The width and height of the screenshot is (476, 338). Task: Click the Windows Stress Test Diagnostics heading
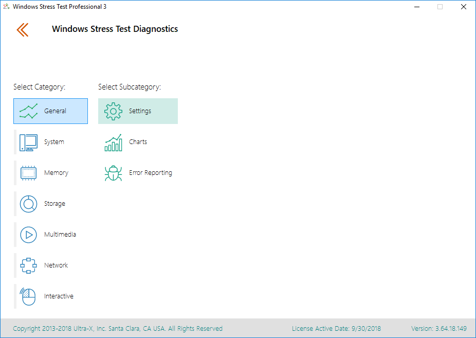115,29
